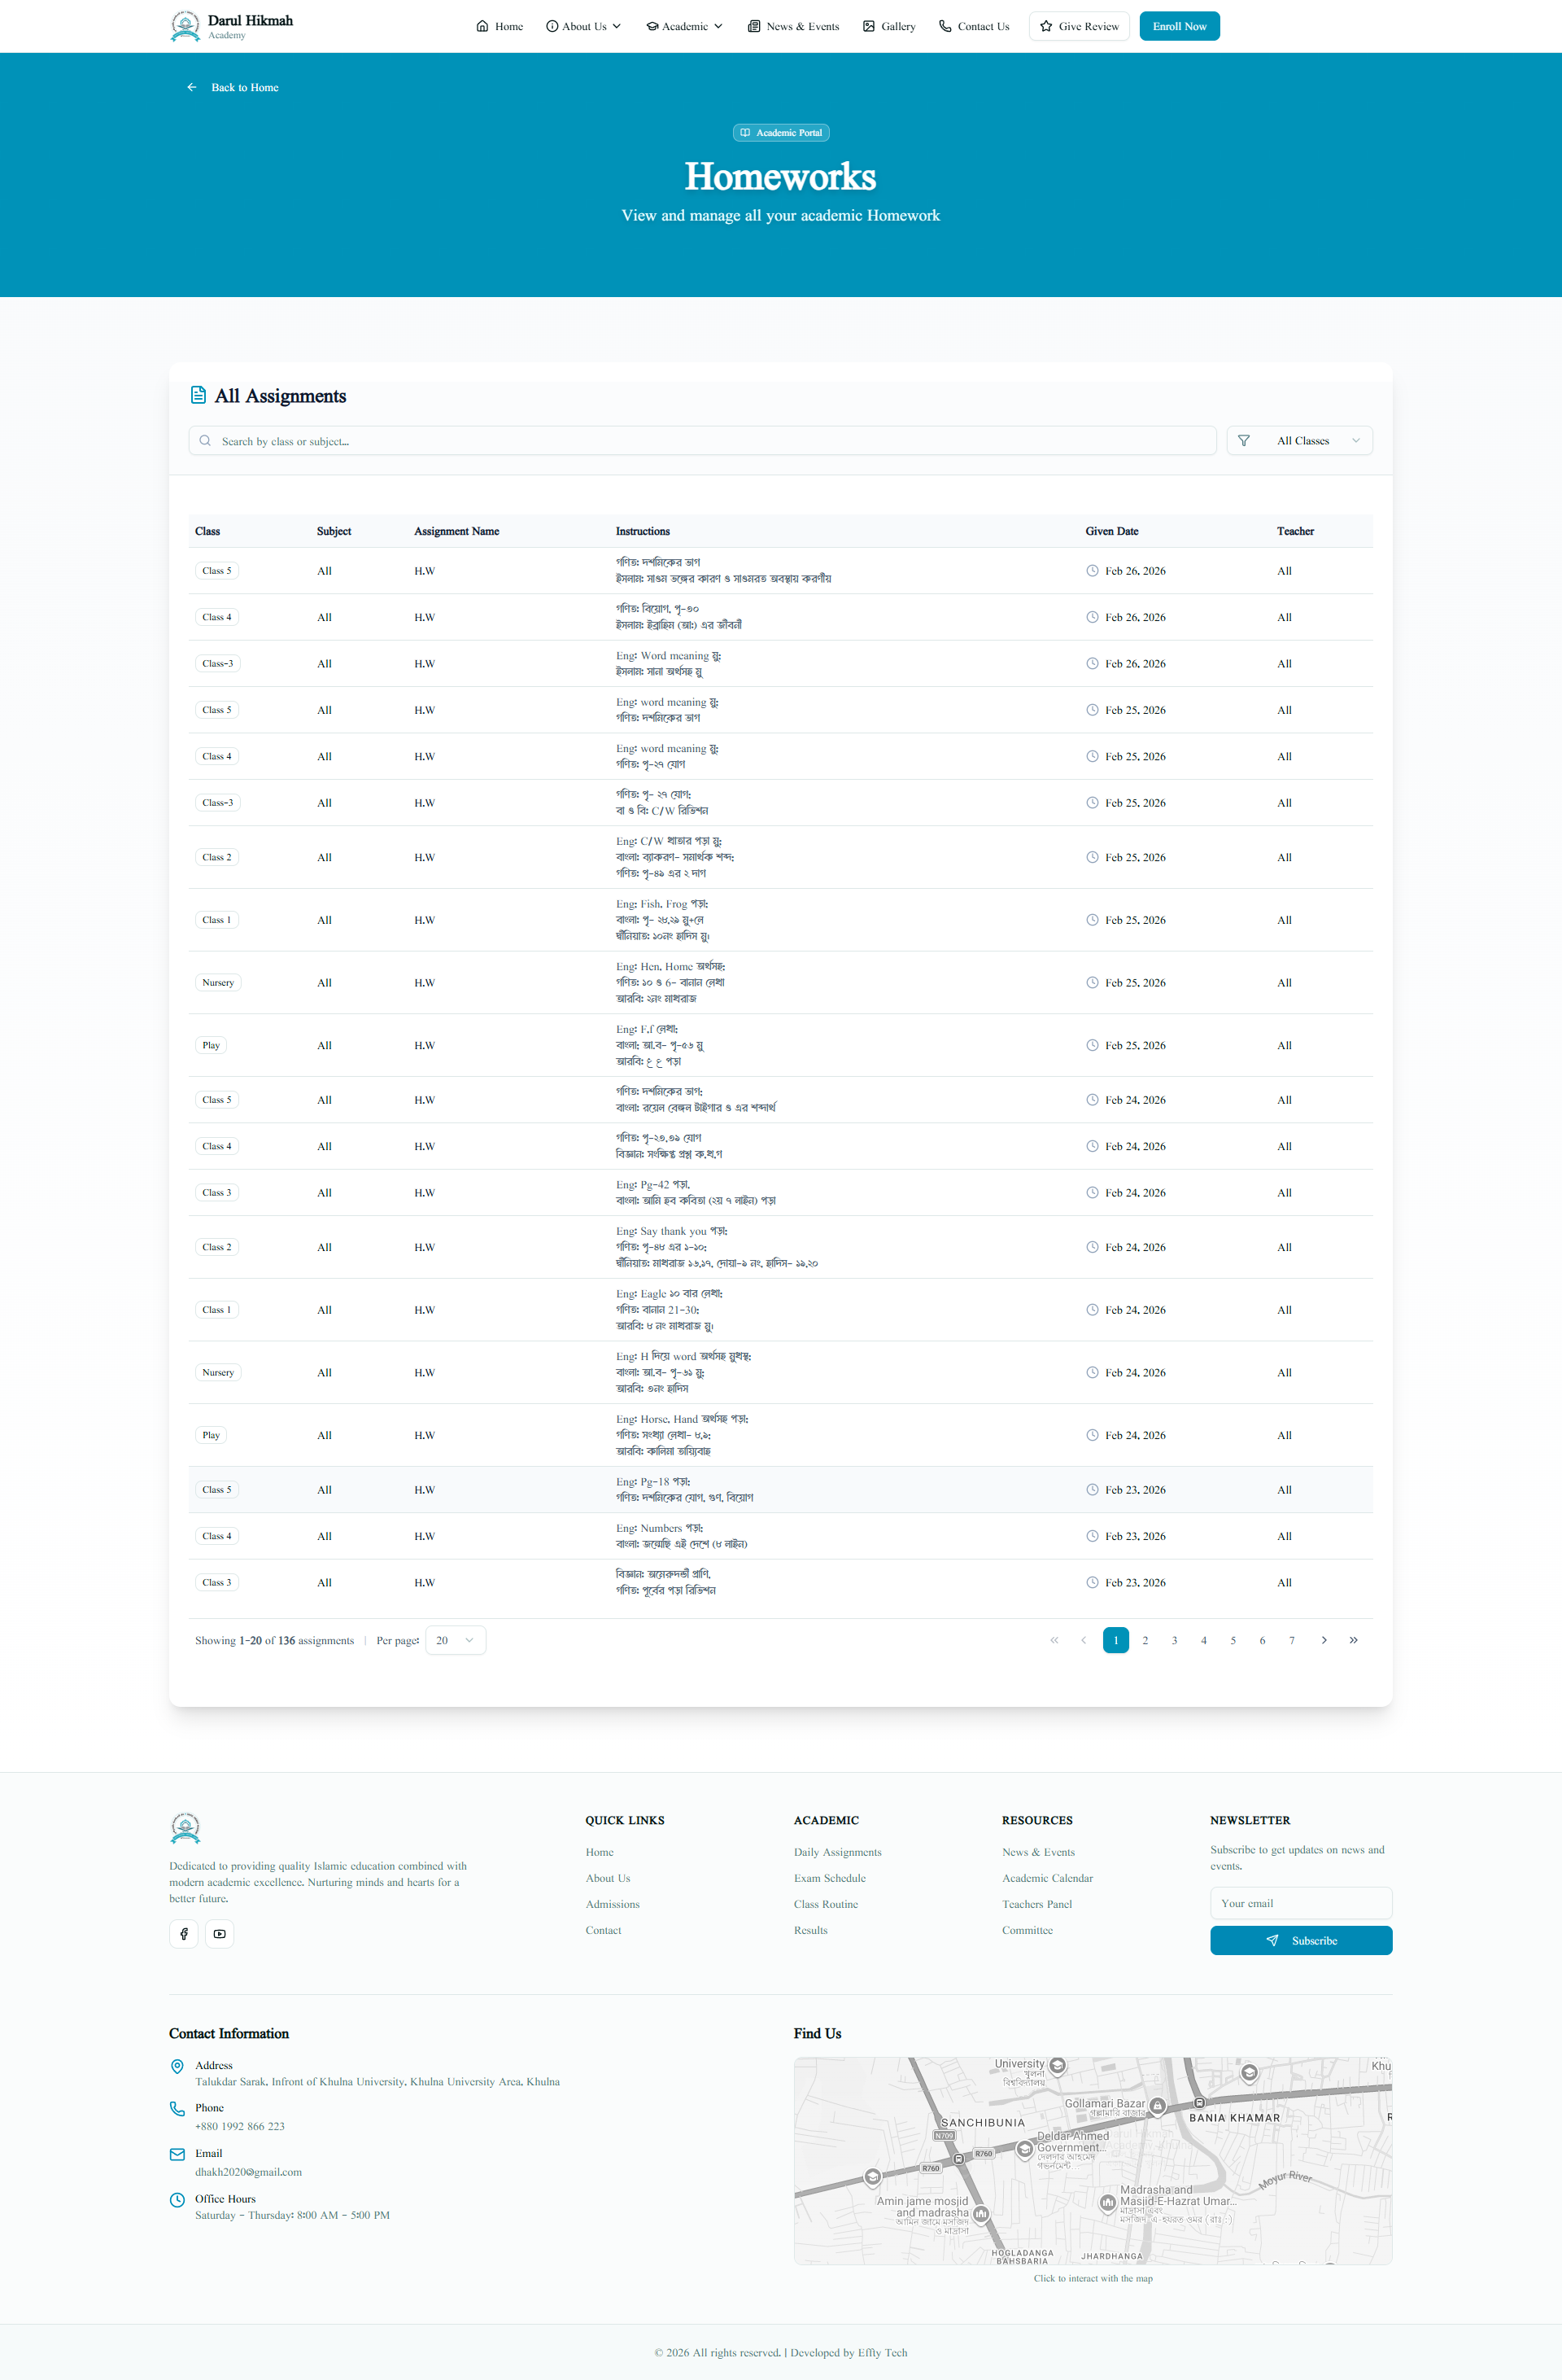
Task: Click the location pin icon next to Address
Action: click(x=177, y=2066)
